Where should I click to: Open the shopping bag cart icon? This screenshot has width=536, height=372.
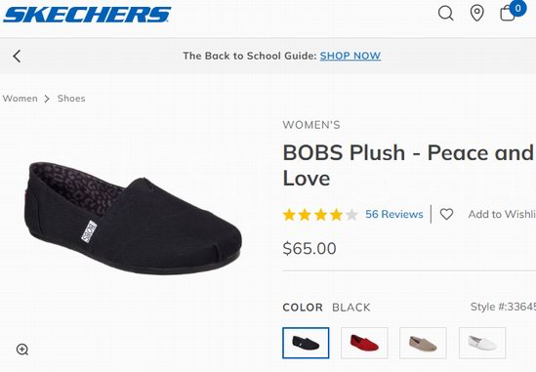click(x=508, y=14)
